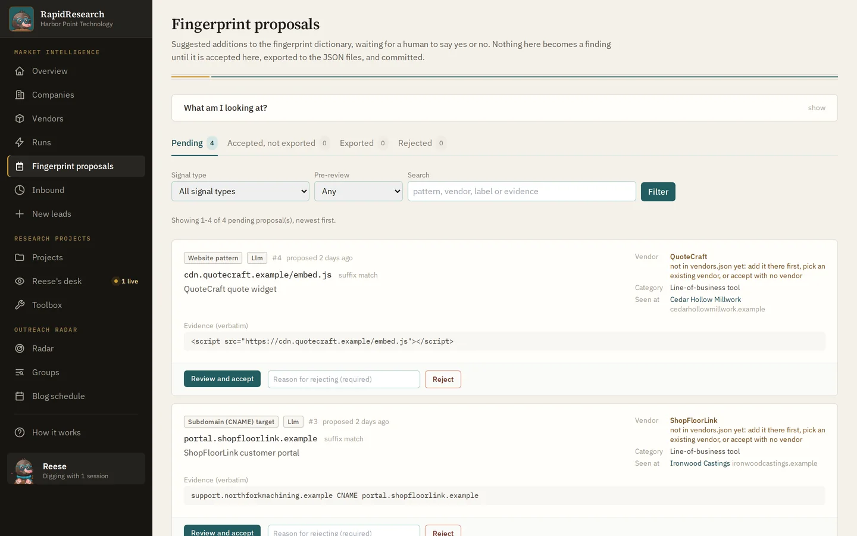Image resolution: width=857 pixels, height=536 pixels.
Task: Reject the QuoteCraft quote widget proposal
Action: point(443,379)
